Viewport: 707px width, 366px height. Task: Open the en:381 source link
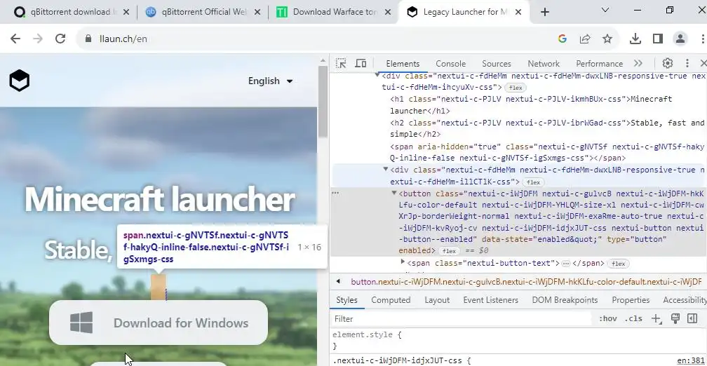point(690,360)
